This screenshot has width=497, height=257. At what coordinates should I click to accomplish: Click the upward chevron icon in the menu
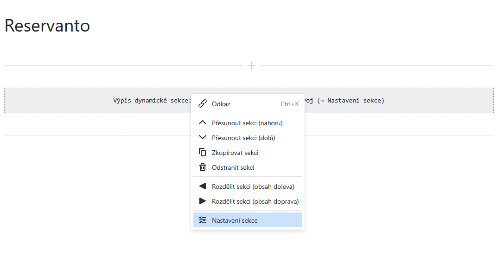[202, 123]
